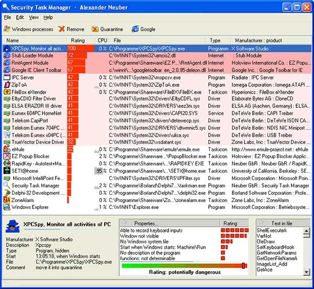This screenshot has height=289, width=314.
Task: Click the Windows processes label
Action: tap(32, 29)
